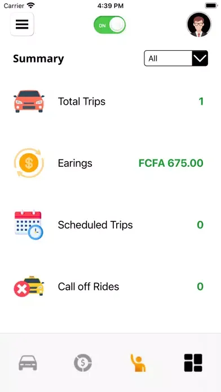Click the Summary heading

(x=38, y=59)
